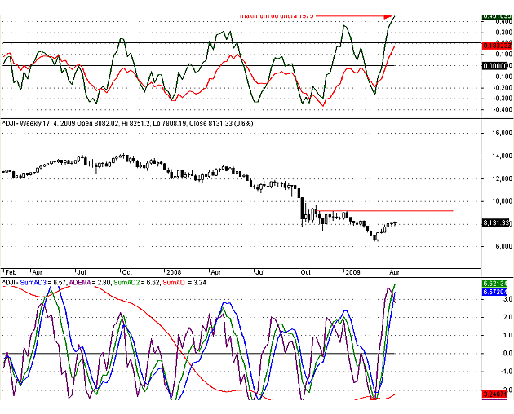Screen dimensions: 514x414
Task: Click the red 3.24 value tag
Action: click(496, 394)
